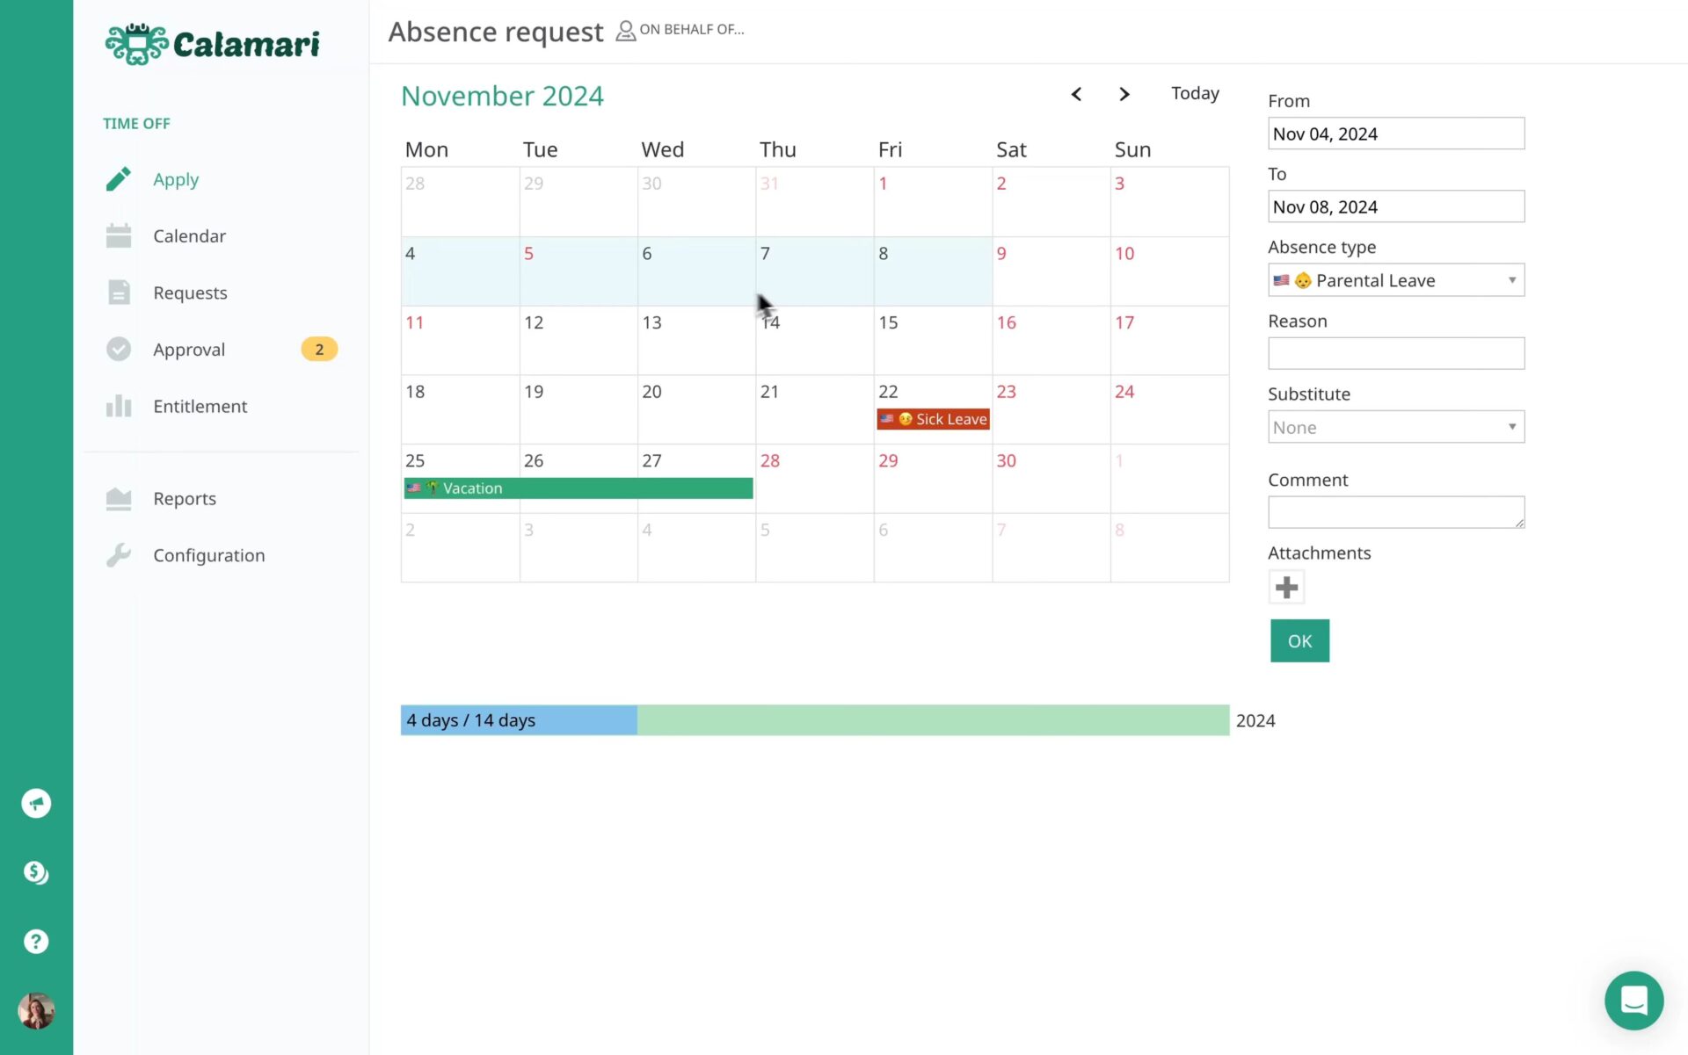Click the 4 days entitlement progress bar

point(519,720)
